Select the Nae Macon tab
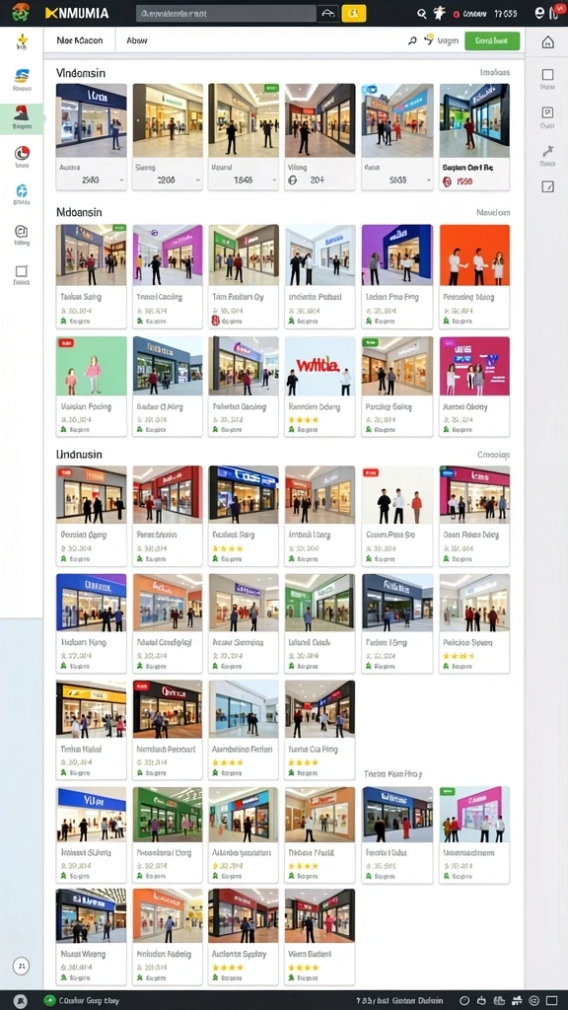 [79, 39]
